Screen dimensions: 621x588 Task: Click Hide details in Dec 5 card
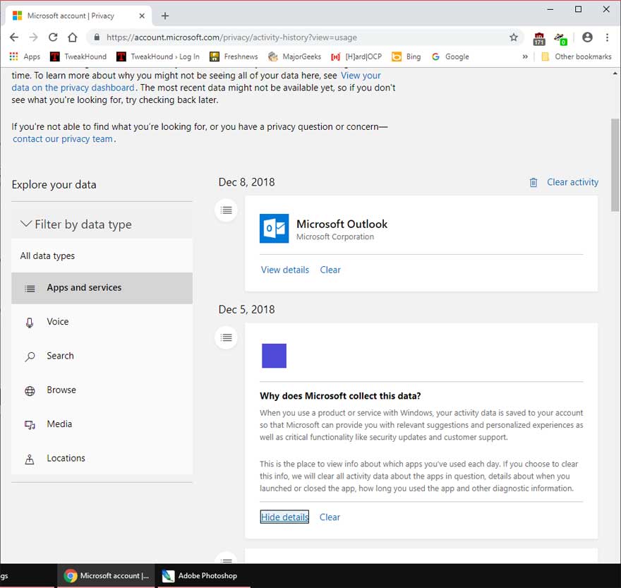pyautogui.click(x=284, y=517)
